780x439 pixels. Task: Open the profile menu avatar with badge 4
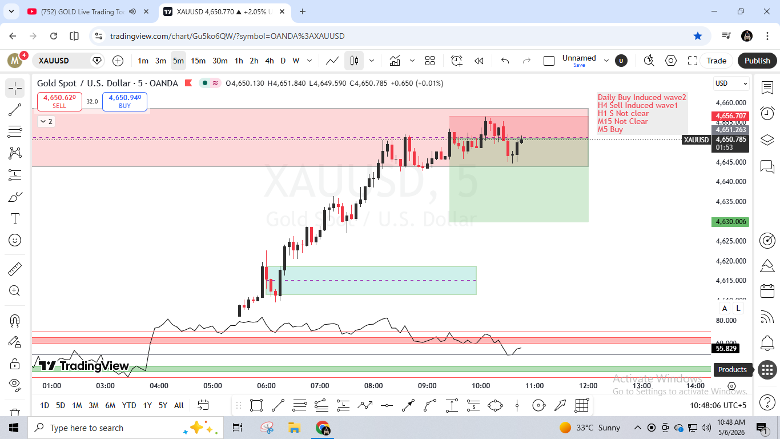[15, 60]
